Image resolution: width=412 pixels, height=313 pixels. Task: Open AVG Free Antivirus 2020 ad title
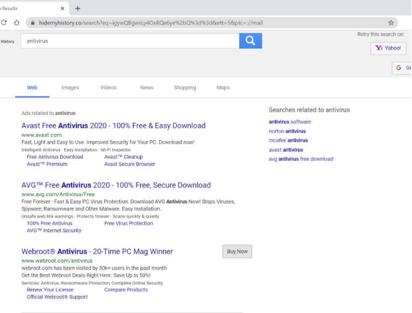click(116, 185)
